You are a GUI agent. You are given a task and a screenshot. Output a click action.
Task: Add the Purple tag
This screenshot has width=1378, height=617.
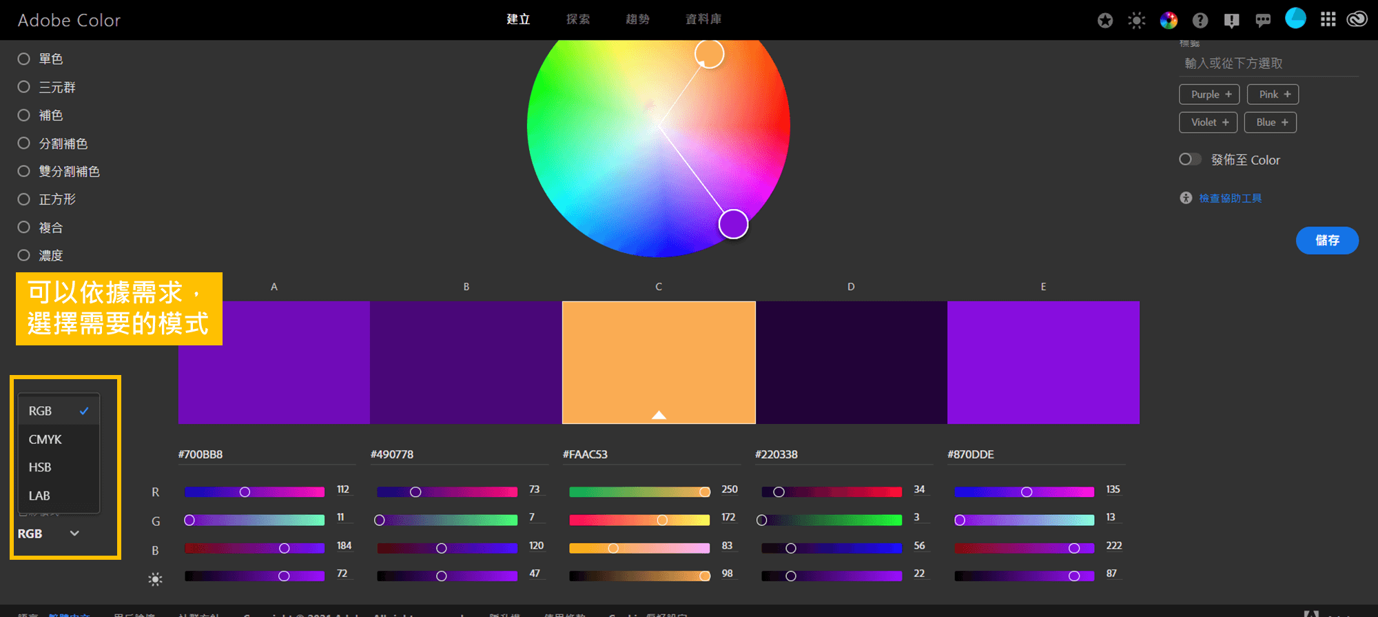coord(1209,94)
